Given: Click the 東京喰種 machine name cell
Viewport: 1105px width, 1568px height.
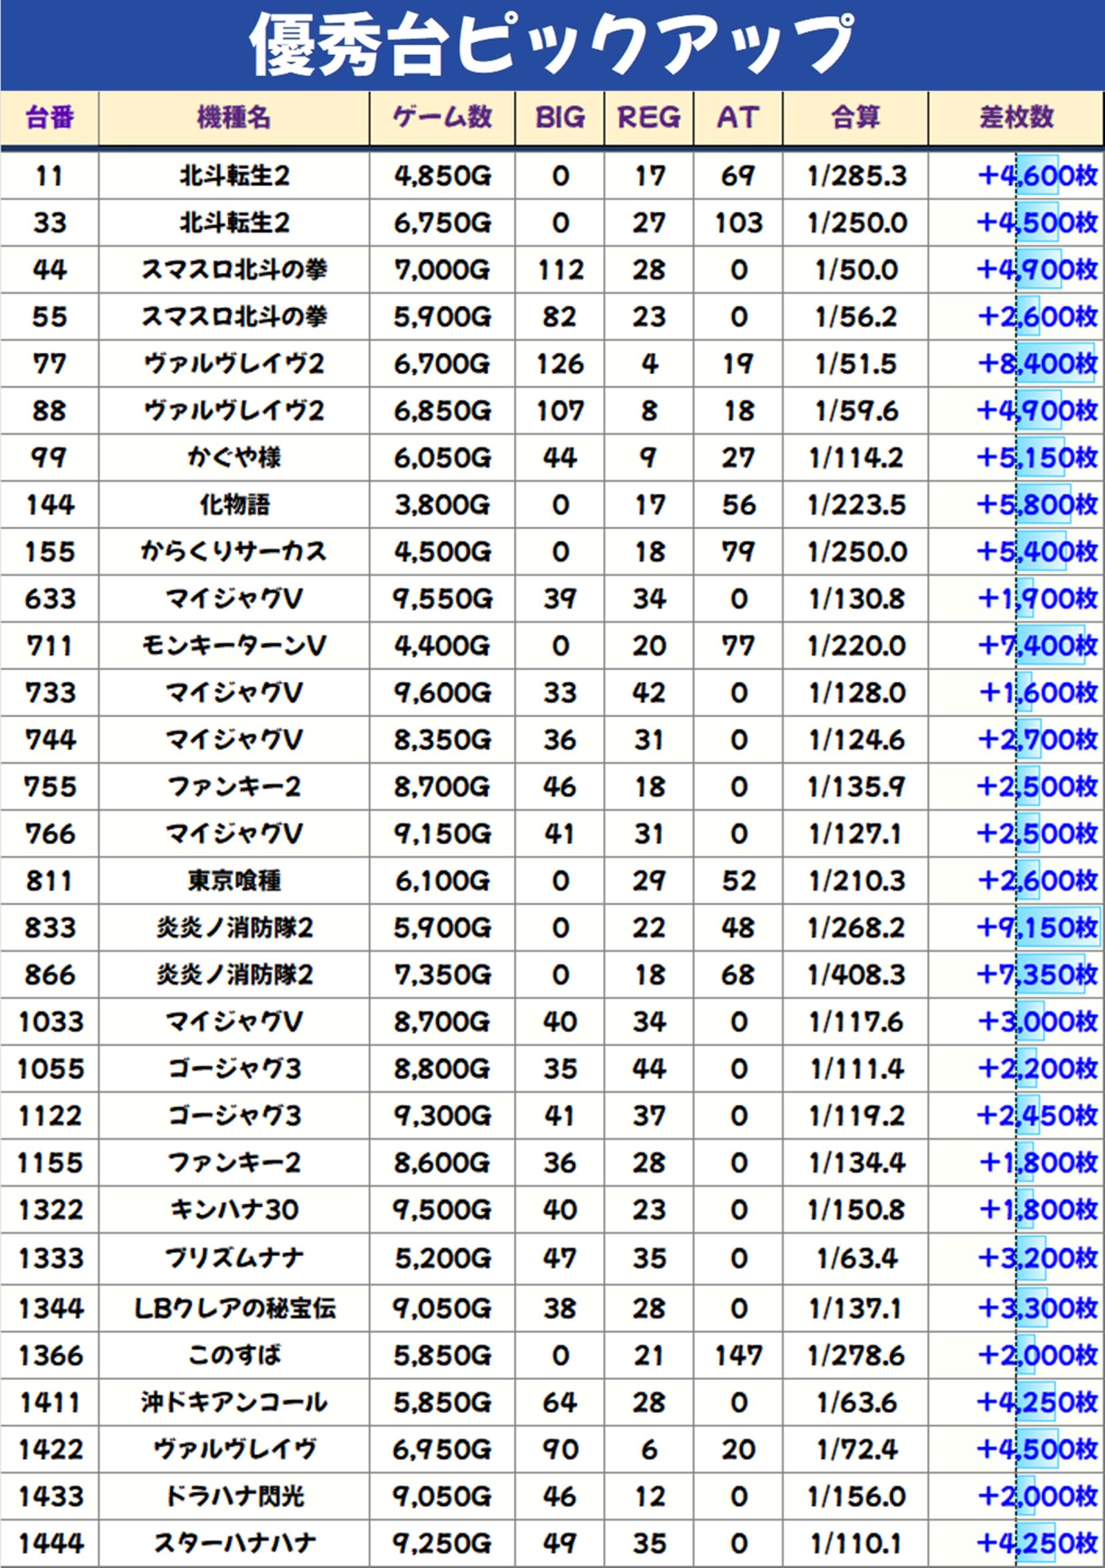Looking at the screenshot, I should point(234,880).
